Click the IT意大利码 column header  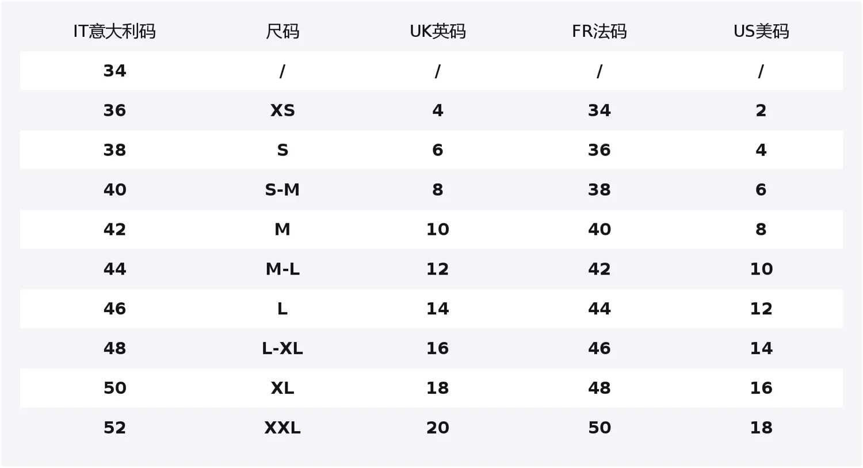[114, 31]
